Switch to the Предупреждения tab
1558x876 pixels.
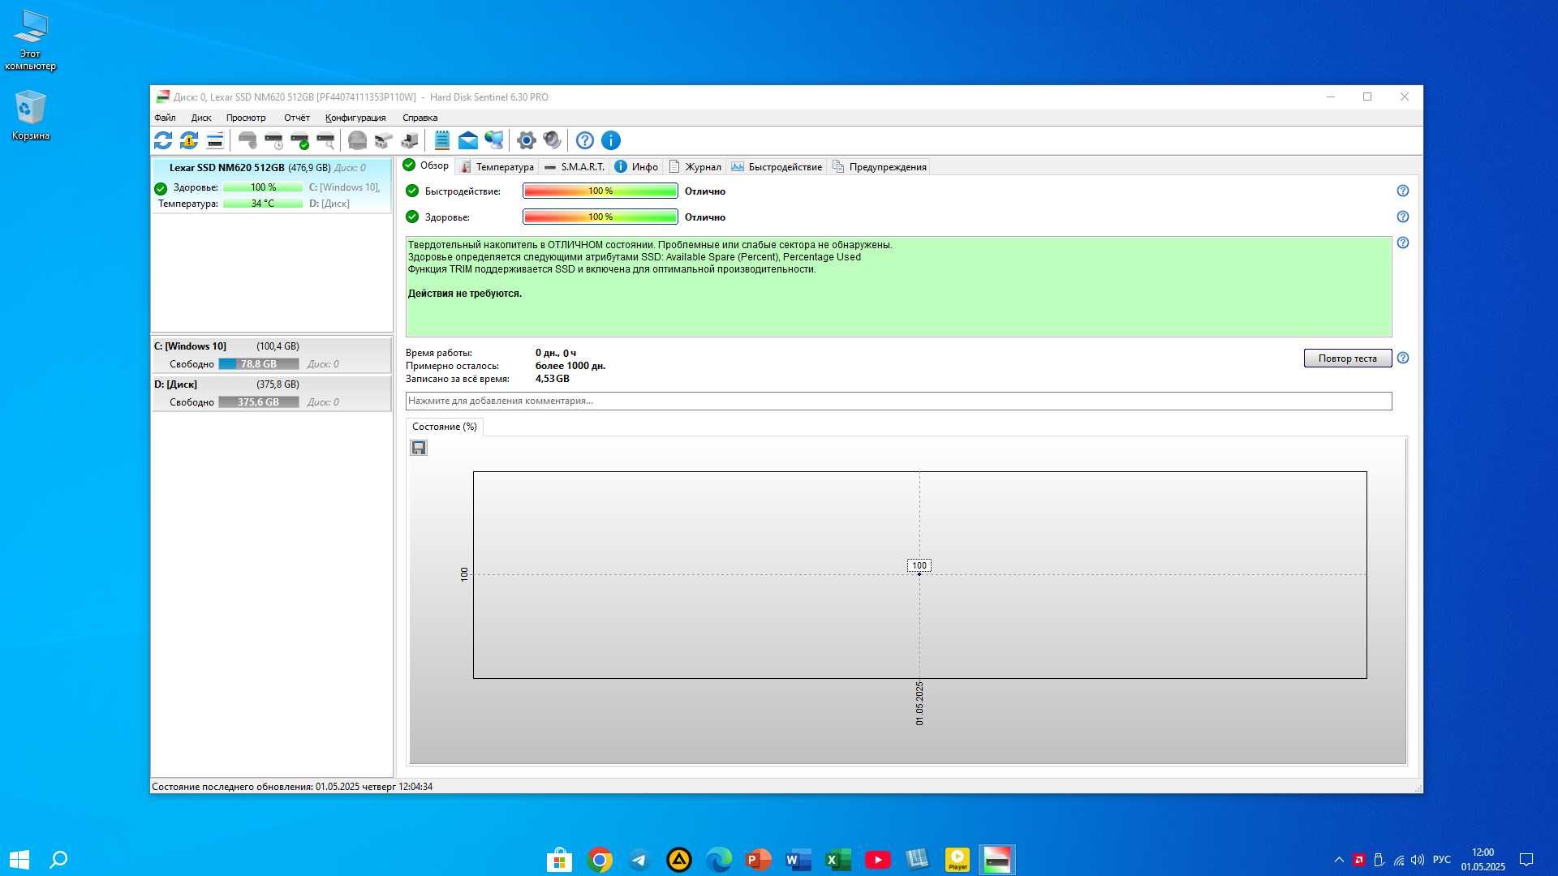click(880, 167)
